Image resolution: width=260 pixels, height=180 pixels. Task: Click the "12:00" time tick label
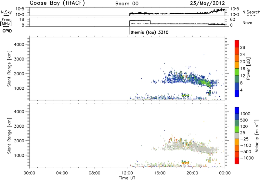click(x=127, y=173)
